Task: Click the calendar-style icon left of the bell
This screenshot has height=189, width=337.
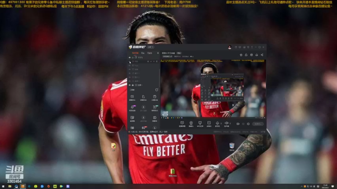Action: (x=251, y=55)
